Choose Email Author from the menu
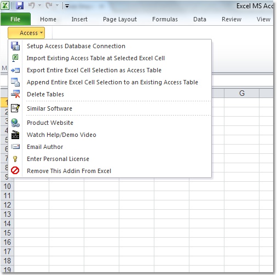Viewport: 277px width, 276px height. coord(110,147)
